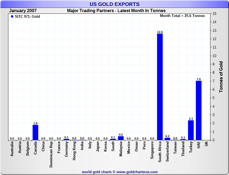Screen dimensions: 229x175
Task: Click the South Africa bar
Action: (160, 87)
